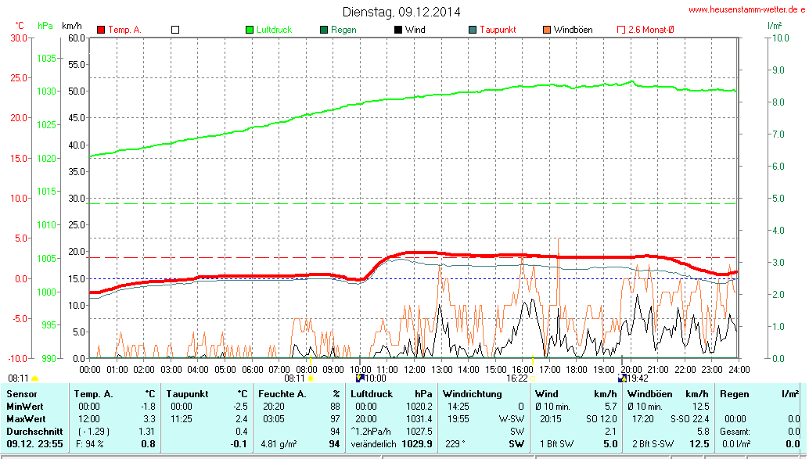809x459 pixels.
Task: Click the 00:00 time axis label
Action: (x=90, y=370)
